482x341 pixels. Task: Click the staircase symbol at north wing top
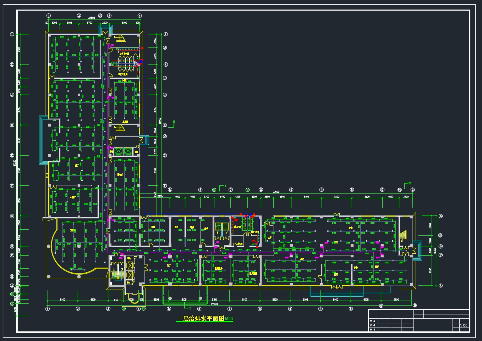click(x=121, y=38)
